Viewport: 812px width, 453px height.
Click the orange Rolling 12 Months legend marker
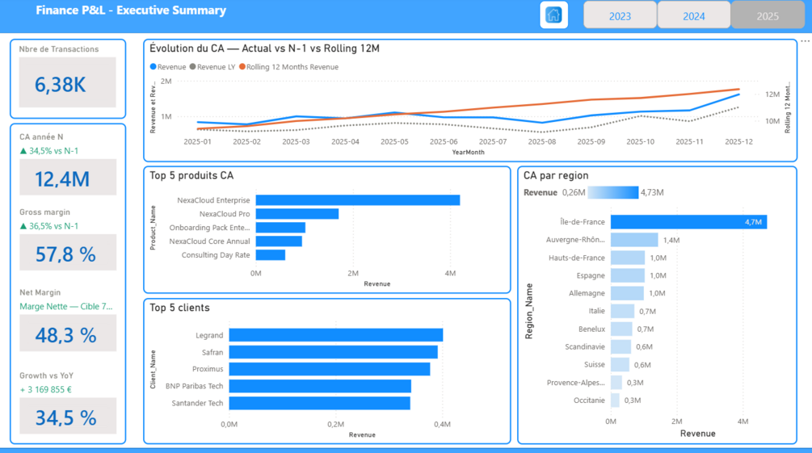click(242, 67)
